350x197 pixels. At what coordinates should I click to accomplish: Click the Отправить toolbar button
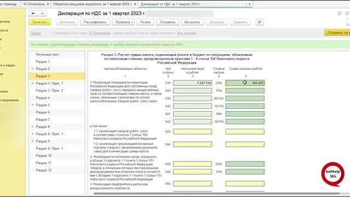pyautogui.click(x=168, y=22)
